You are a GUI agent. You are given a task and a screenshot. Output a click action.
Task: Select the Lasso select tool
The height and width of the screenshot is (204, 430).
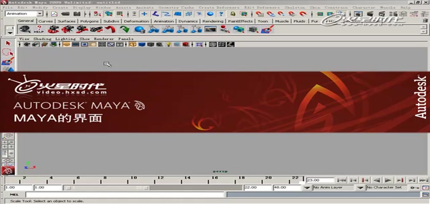pos(8,52)
